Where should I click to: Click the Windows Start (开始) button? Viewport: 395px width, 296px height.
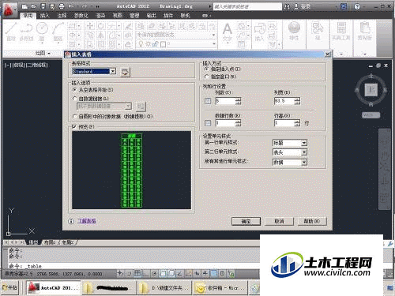pos(9,288)
